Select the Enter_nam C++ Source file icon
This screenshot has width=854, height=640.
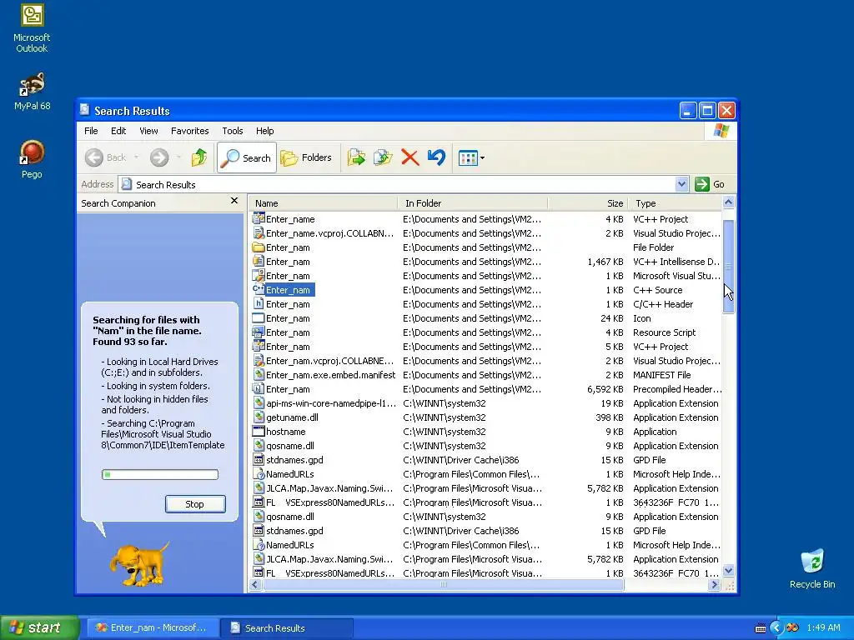coord(259,289)
